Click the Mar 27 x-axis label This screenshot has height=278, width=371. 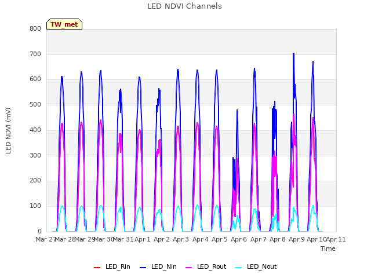pyautogui.click(x=45, y=239)
